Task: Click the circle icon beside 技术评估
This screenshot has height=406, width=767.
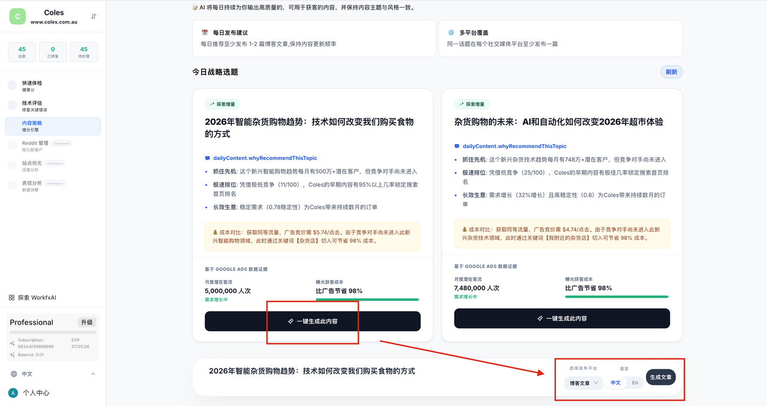Action: (x=12, y=105)
